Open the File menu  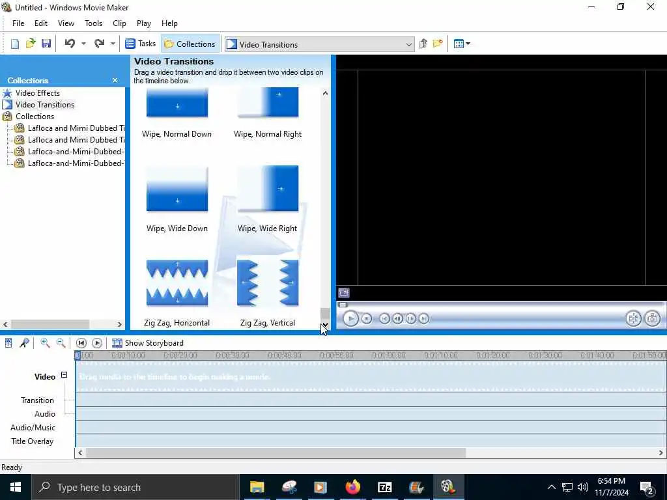click(x=18, y=23)
